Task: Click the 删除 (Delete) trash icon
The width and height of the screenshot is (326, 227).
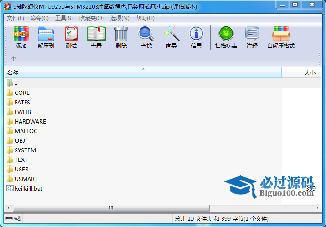Action: click(x=121, y=33)
